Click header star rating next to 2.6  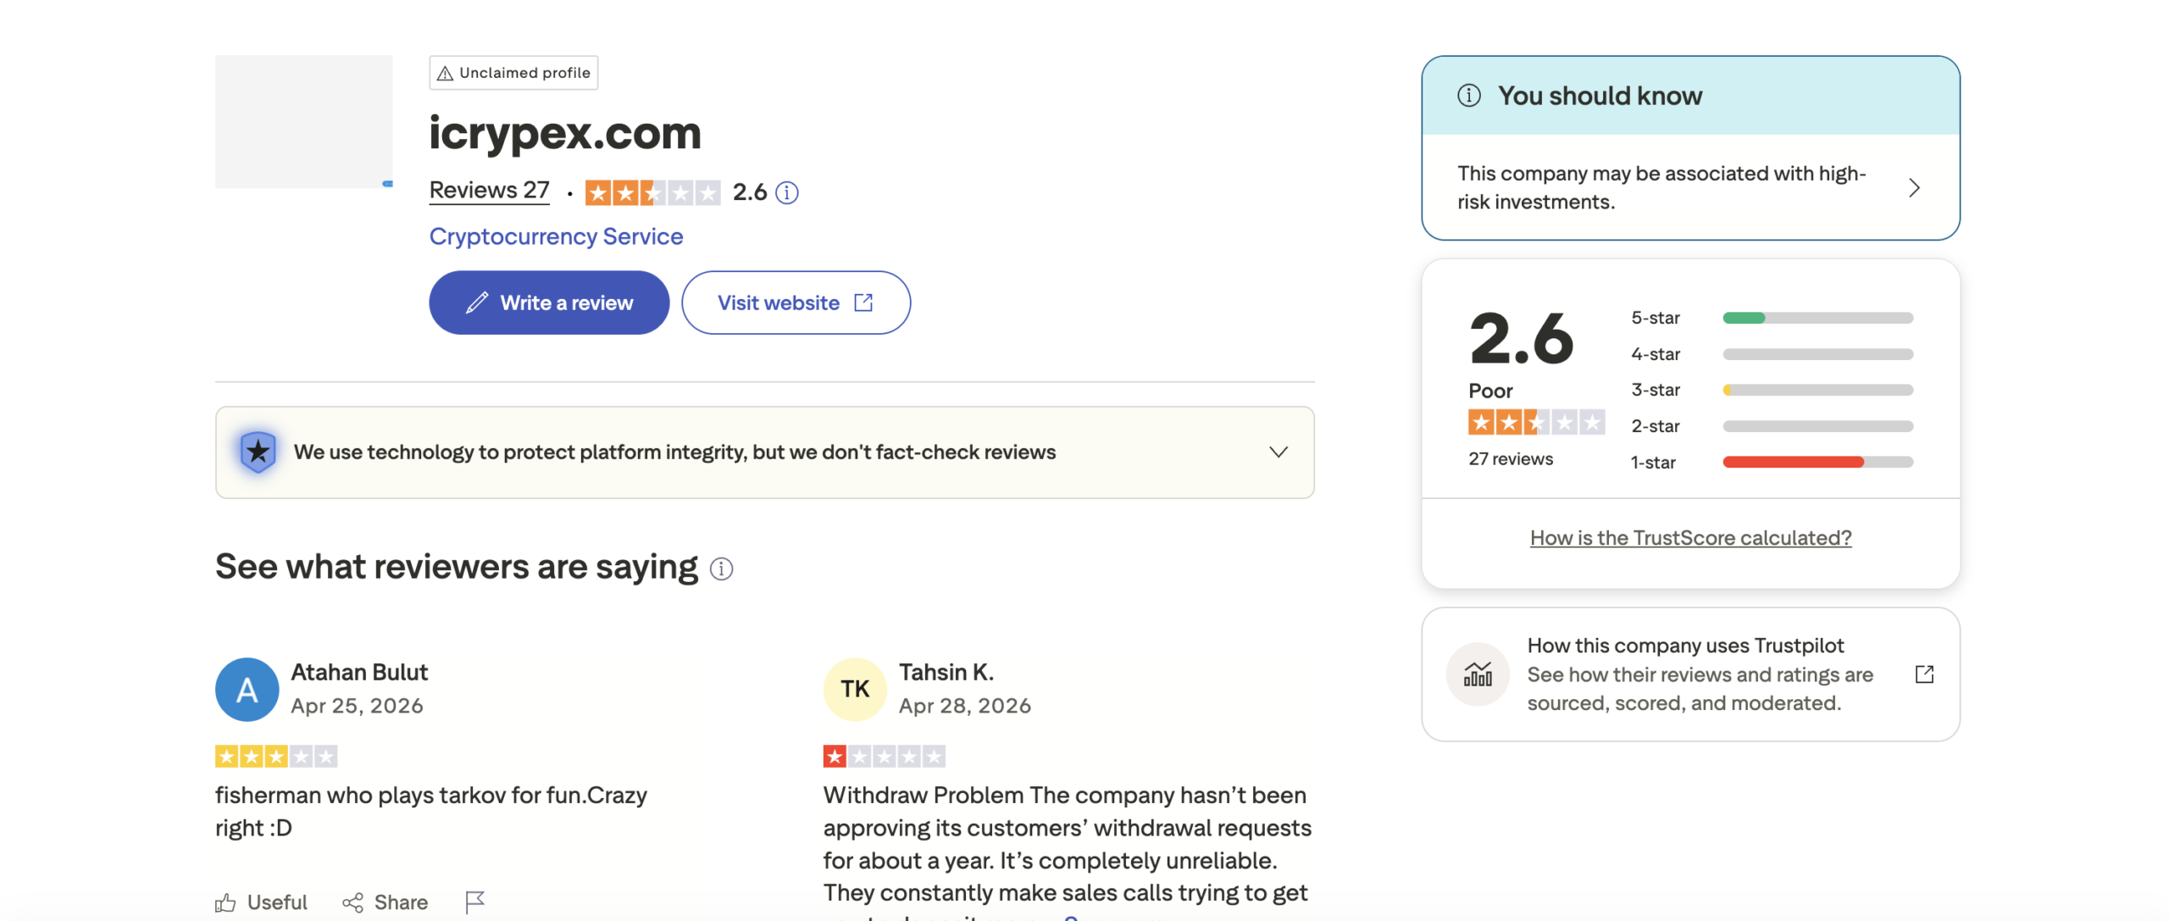tap(652, 193)
